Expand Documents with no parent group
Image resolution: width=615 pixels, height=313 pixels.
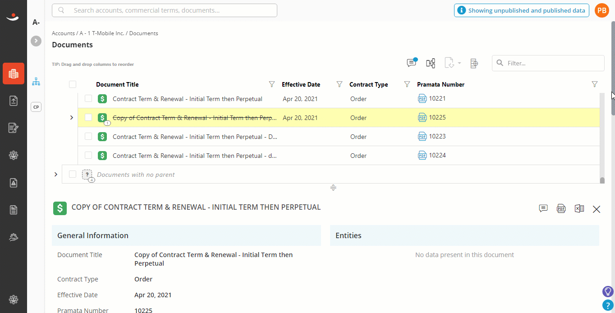tap(55, 175)
